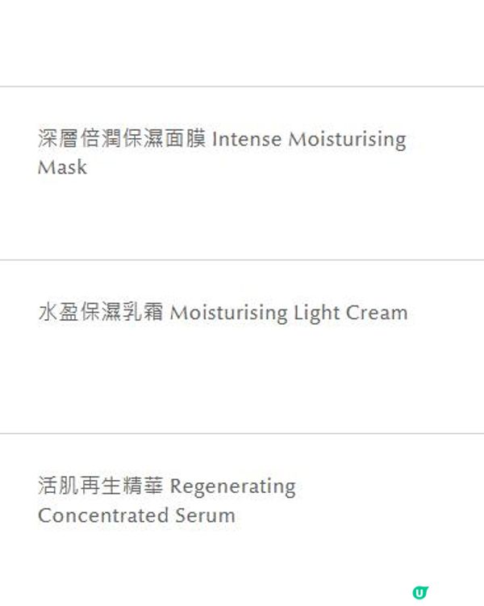484x606 pixels.
Task: Click the Chinese text 活肌再生精華
Action: click(101, 486)
